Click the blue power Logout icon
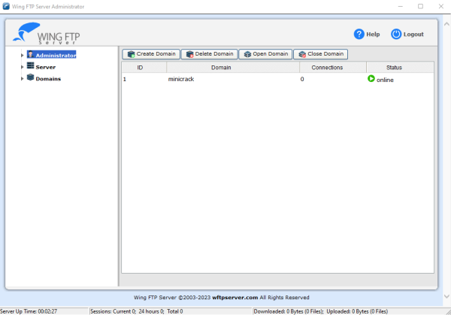Screen dimensions: 451x315 (x=396, y=35)
